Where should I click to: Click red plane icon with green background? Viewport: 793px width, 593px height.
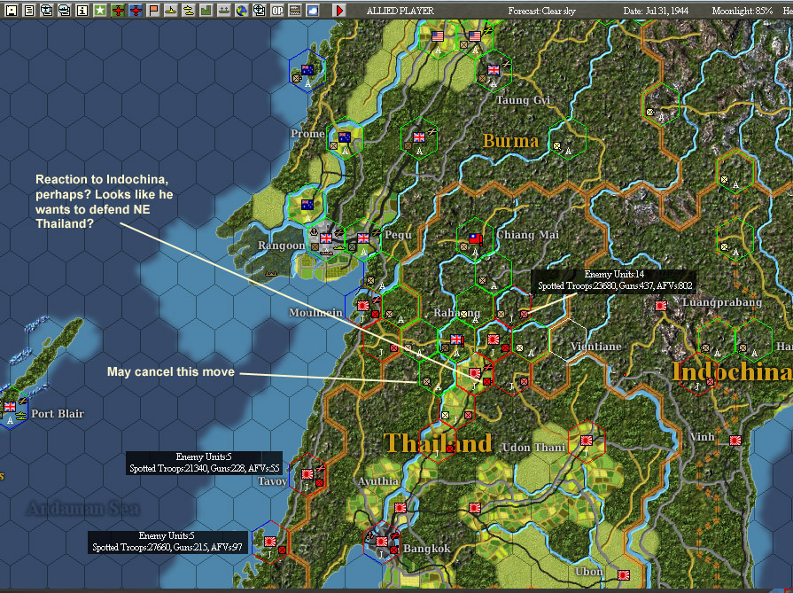118,10
